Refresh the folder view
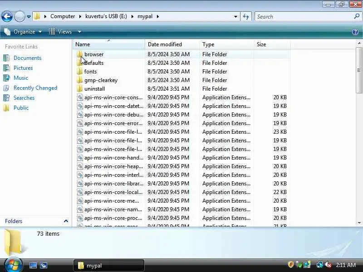Image resolution: width=363 pixels, height=272 pixels. [x=246, y=16]
